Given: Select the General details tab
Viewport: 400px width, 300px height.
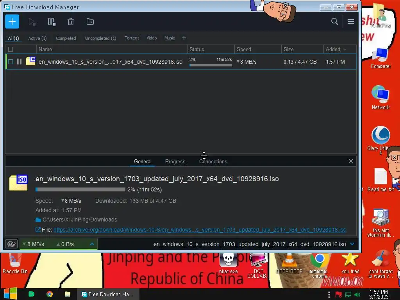Looking at the screenshot, I should pos(143,161).
